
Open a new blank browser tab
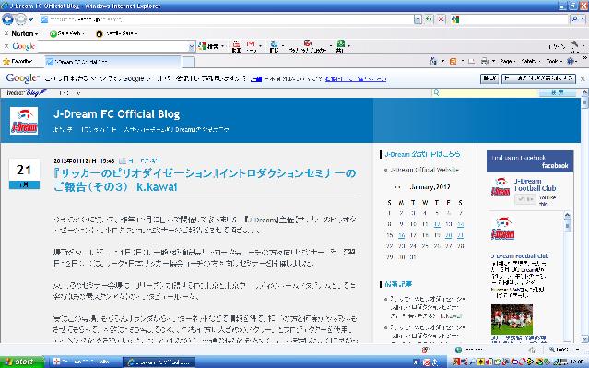coord(188,62)
